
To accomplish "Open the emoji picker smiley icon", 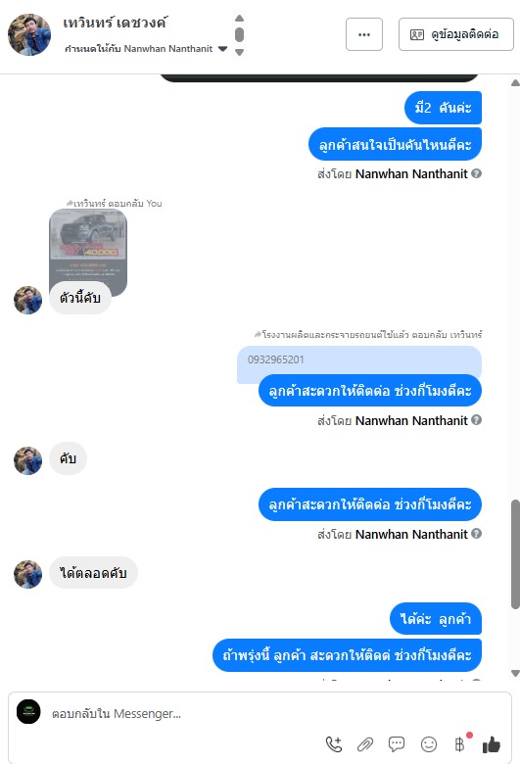I will [428, 744].
